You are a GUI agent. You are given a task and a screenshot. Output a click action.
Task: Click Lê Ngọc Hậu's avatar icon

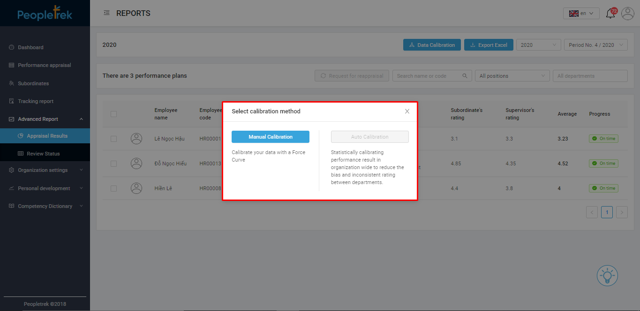[136, 139]
